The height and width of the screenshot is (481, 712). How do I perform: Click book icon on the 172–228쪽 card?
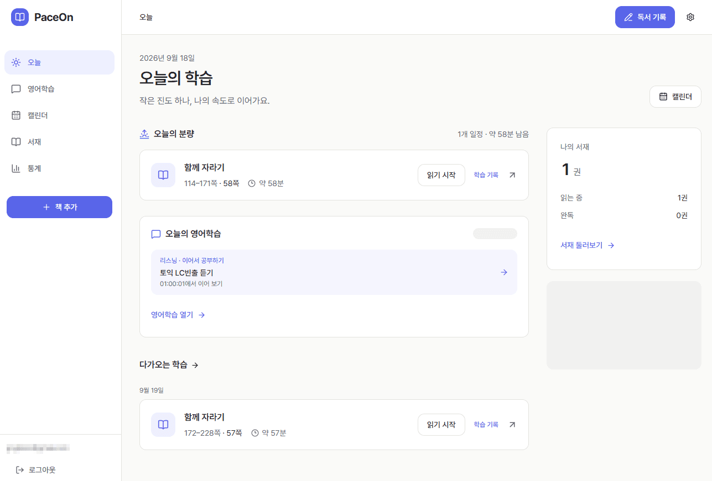163,425
